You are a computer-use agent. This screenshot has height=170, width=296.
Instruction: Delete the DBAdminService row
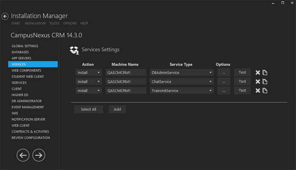(258, 73)
